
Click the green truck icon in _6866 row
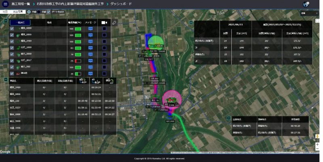point(18,35)
